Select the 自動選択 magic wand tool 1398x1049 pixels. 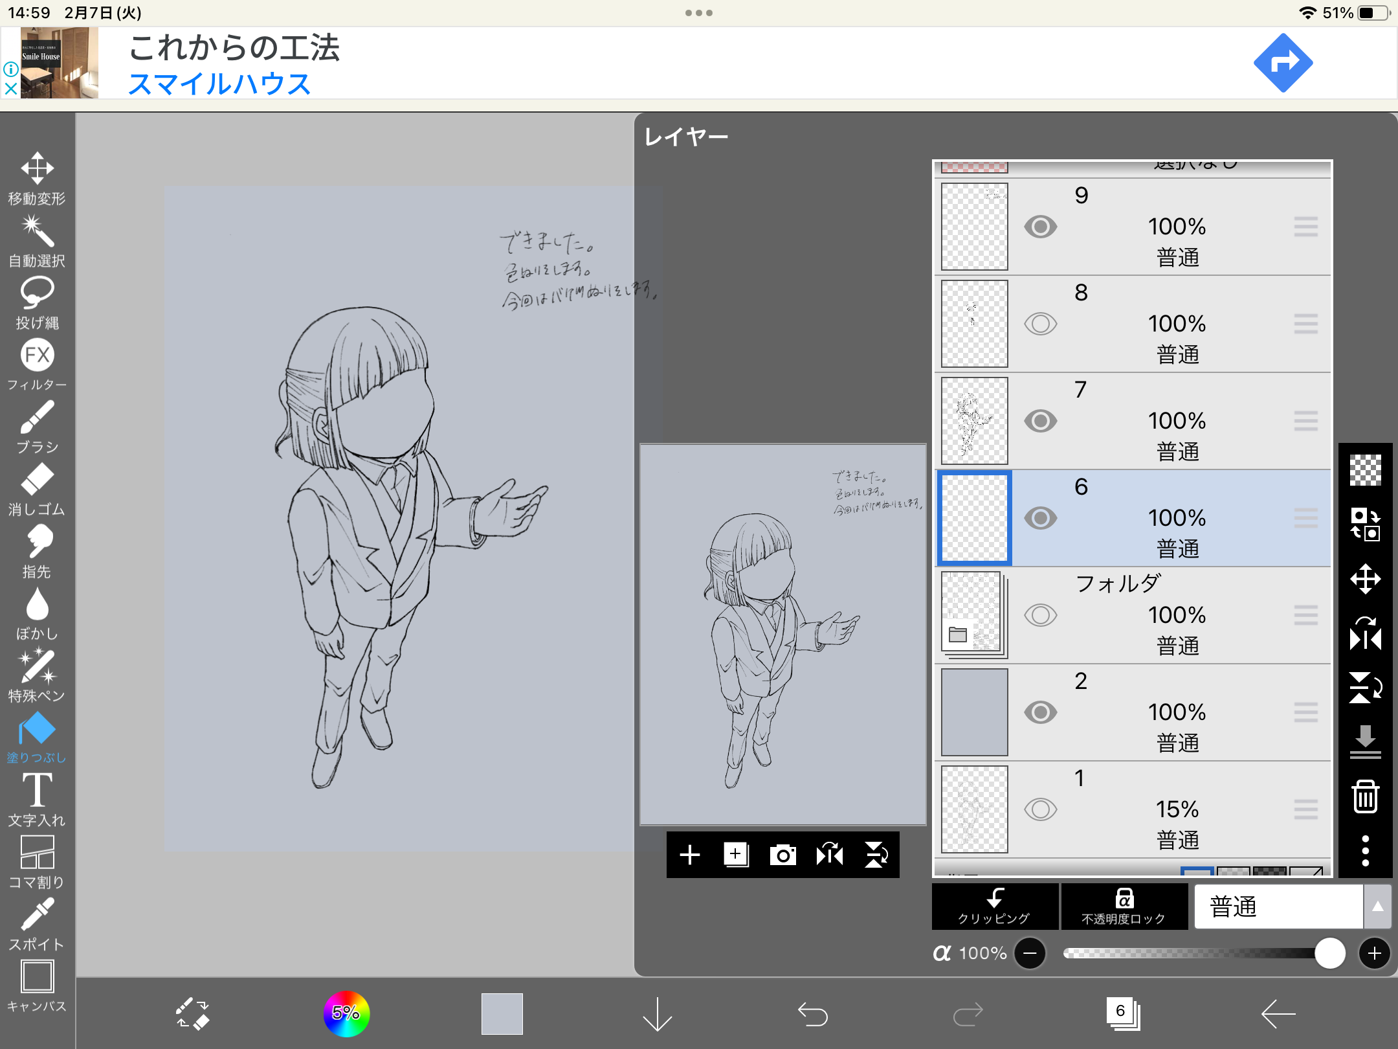tap(37, 241)
